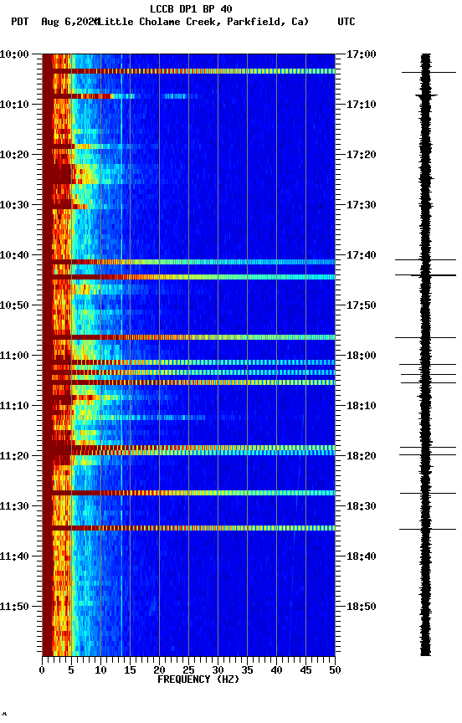Click the 20 Hz frequency axis label
The height and width of the screenshot is (723, 462).
pyautogui.click(x=159, y=671)
